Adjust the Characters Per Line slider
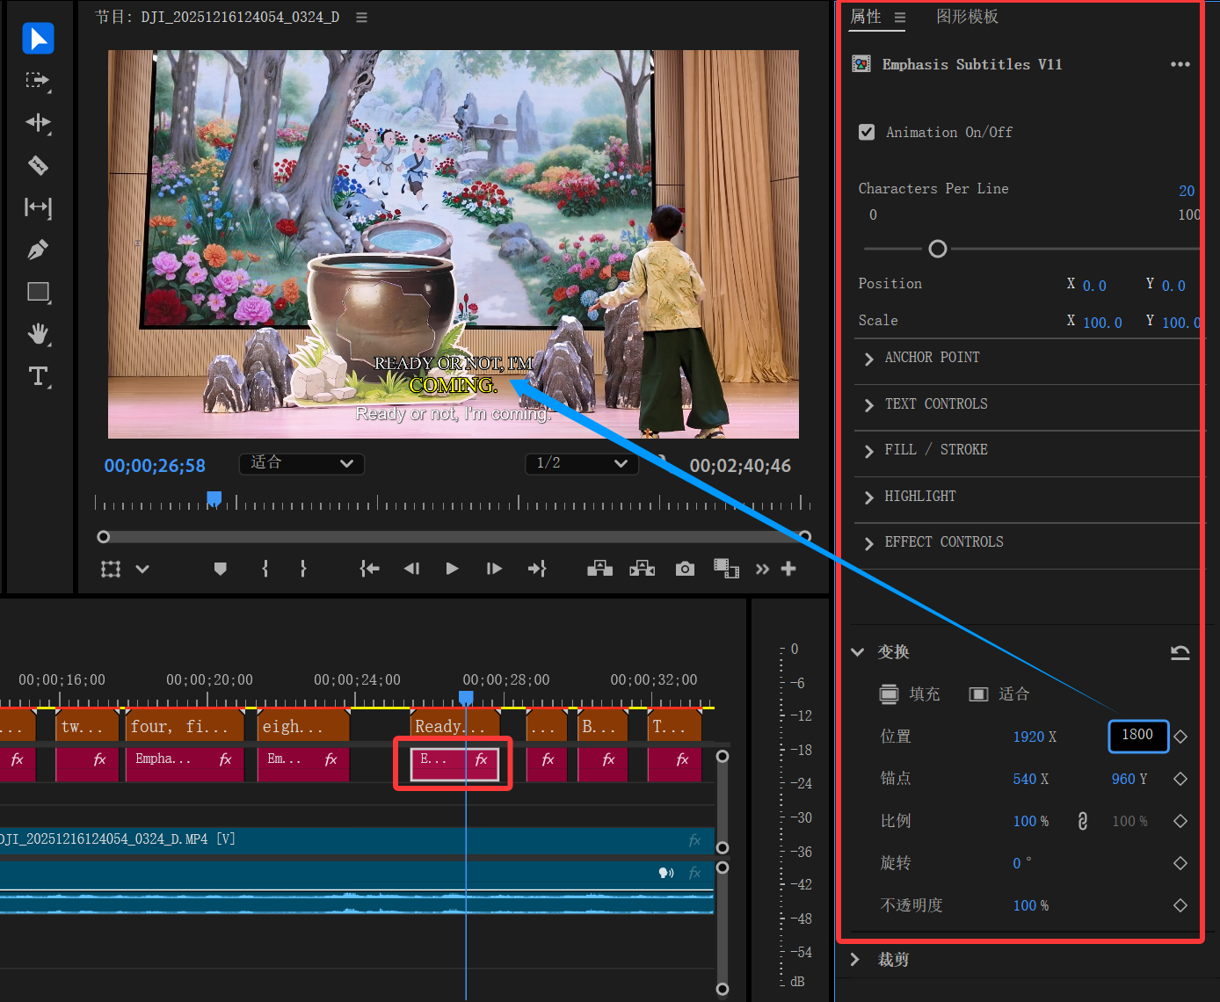Image resolution: width=1220 pixels, height=1002 pixels. [x=938, y=249]
